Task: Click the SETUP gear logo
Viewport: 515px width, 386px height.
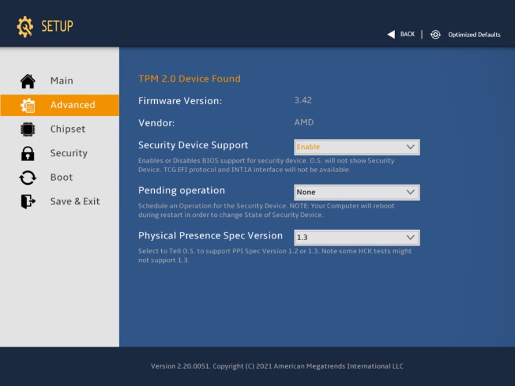Action: click(x=25, y=27)
